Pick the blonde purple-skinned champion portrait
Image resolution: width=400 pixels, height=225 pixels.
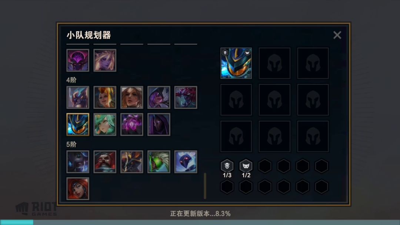coord(105,60)
